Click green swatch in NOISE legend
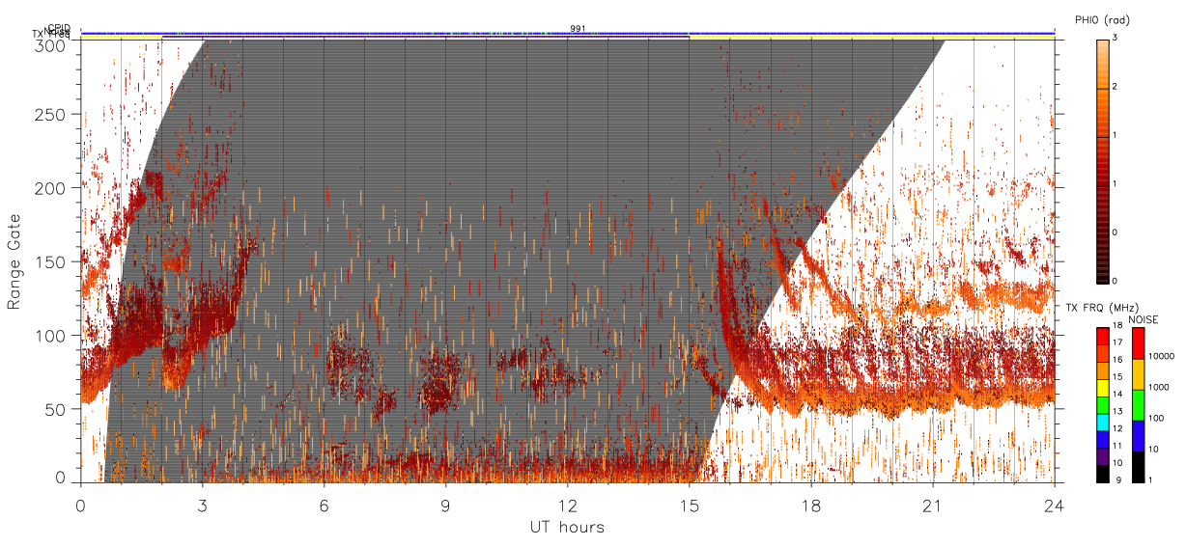The image size is (1186, 547). click(1140, 404)
